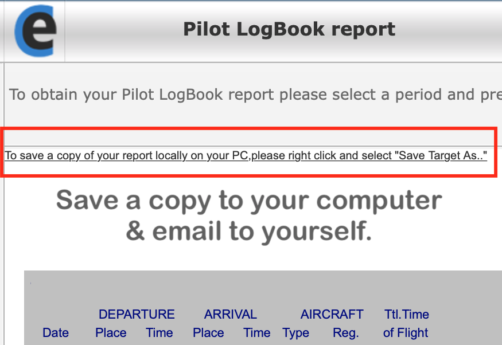Click the 'Pilot LogBook report' page title
This screenshot has height=345, width=502.
289,29
